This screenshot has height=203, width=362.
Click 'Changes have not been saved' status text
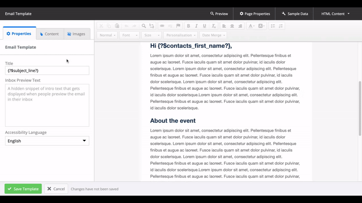coord(95,189)
